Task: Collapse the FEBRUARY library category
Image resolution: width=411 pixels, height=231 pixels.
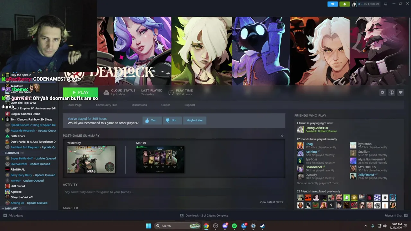Action: pos(3,153)
